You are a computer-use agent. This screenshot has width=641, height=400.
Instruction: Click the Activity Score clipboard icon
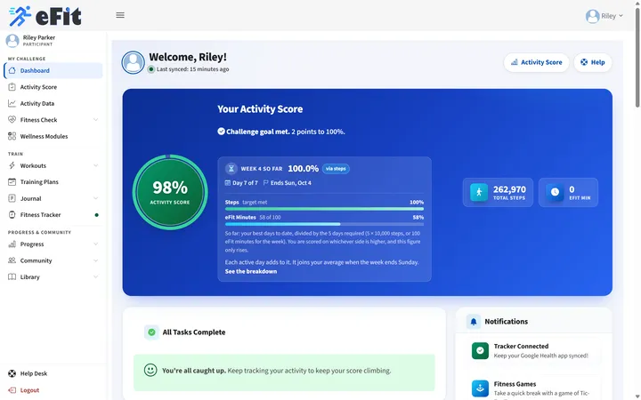click(x=12, y=87)
